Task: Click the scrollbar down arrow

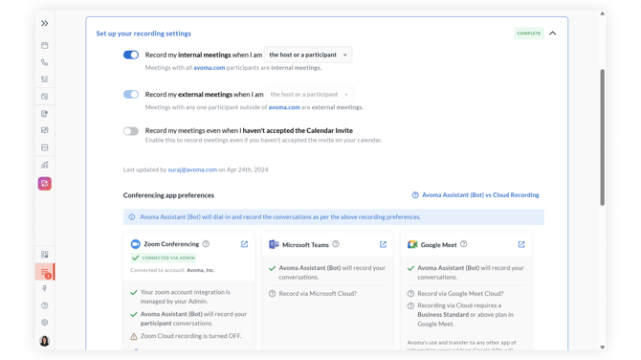Action: click(602, 347)
